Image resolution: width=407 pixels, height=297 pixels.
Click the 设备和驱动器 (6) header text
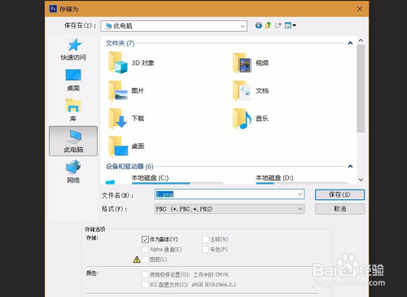click(129, 167)
